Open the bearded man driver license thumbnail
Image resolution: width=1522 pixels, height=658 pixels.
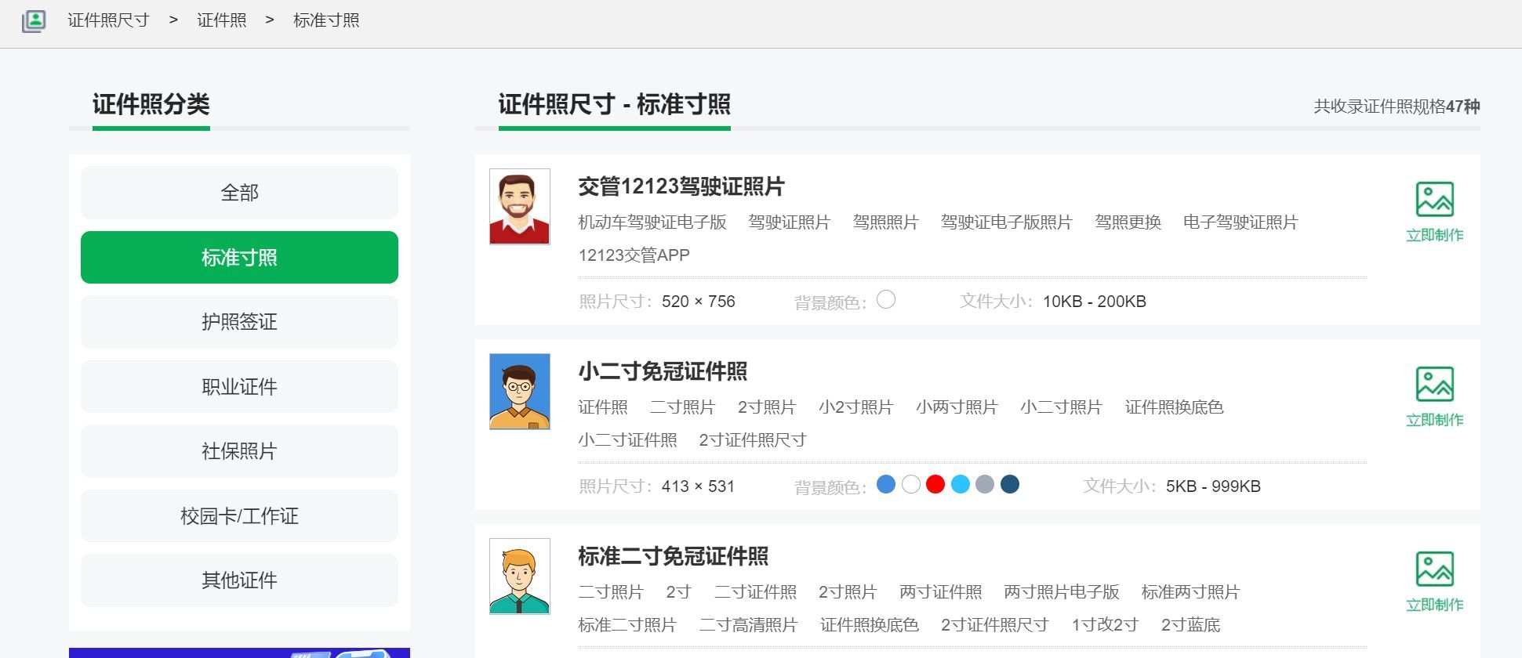(x=519, y=207)
